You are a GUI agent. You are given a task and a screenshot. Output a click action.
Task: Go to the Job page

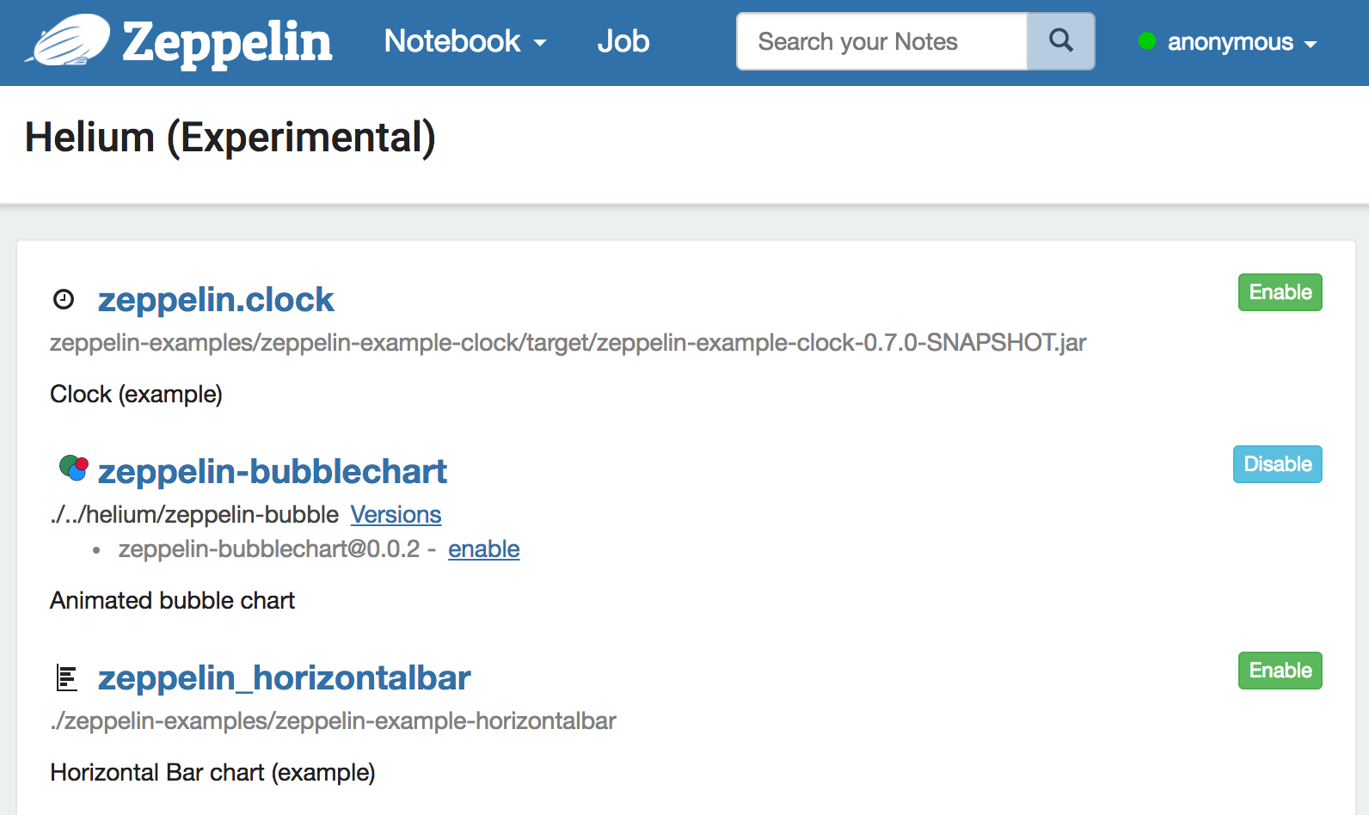pyautogui.click(x=623, y=41)
